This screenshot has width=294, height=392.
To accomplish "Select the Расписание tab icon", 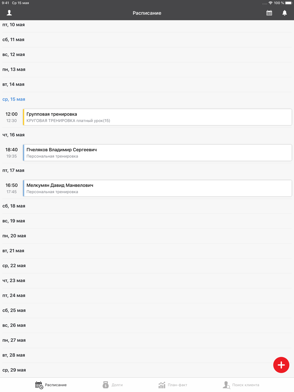I will coord(39,385).
